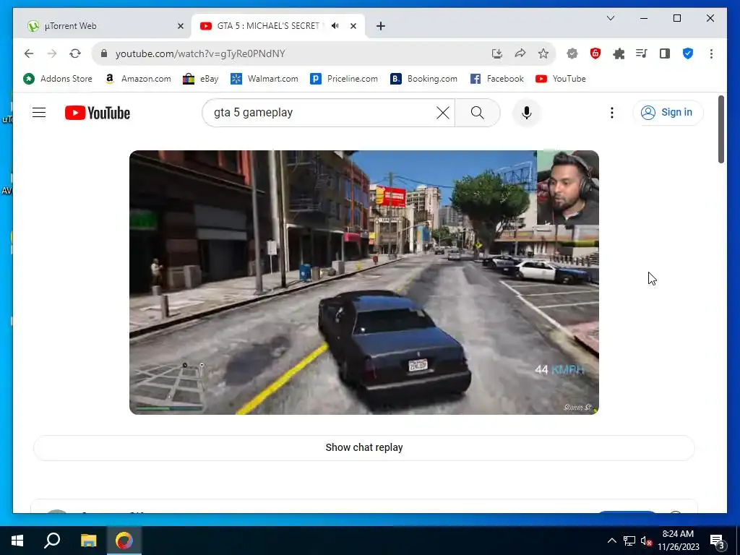Open the YouTube hamburger guide menu
Viewport: 740px width, 555px height.
tap(39, 112)
